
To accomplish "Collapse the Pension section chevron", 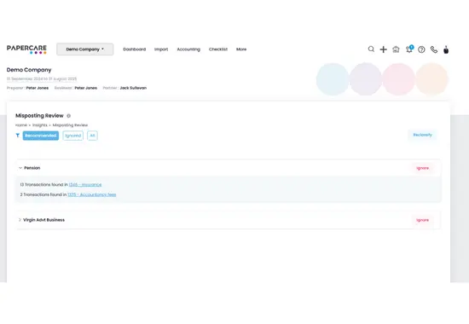I will (20, 168).
